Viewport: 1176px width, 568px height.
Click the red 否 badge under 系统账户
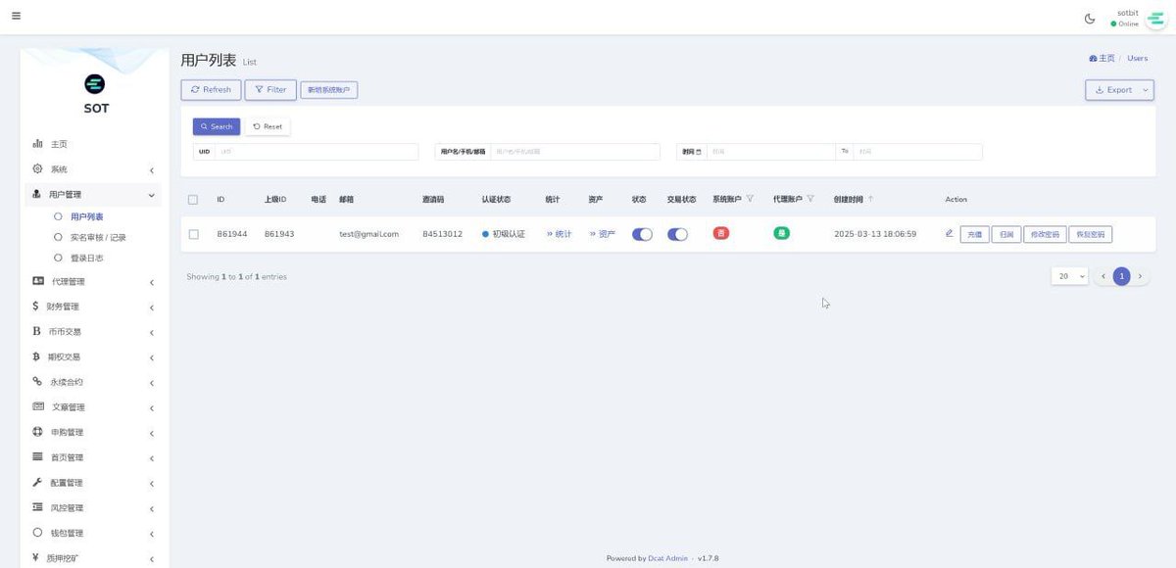click(721, 233)
